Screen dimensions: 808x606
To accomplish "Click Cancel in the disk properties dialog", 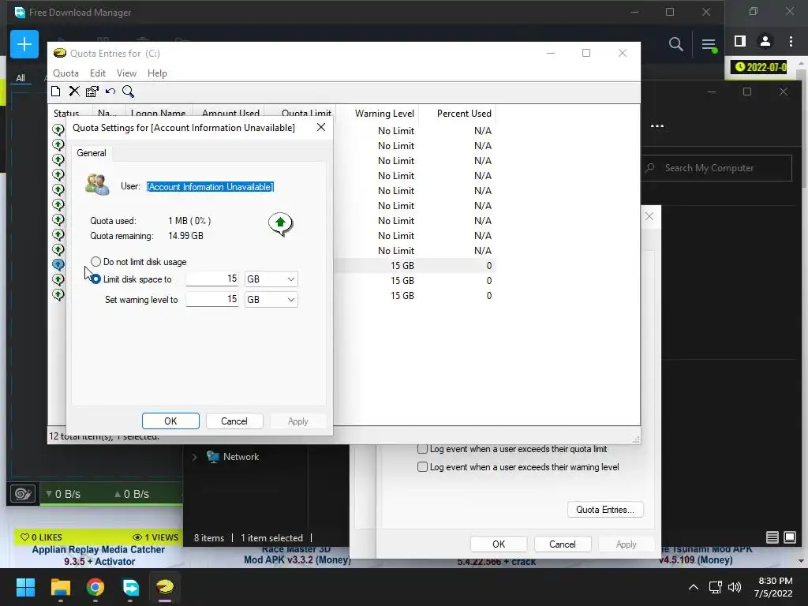I will click(x=562, y=544).
